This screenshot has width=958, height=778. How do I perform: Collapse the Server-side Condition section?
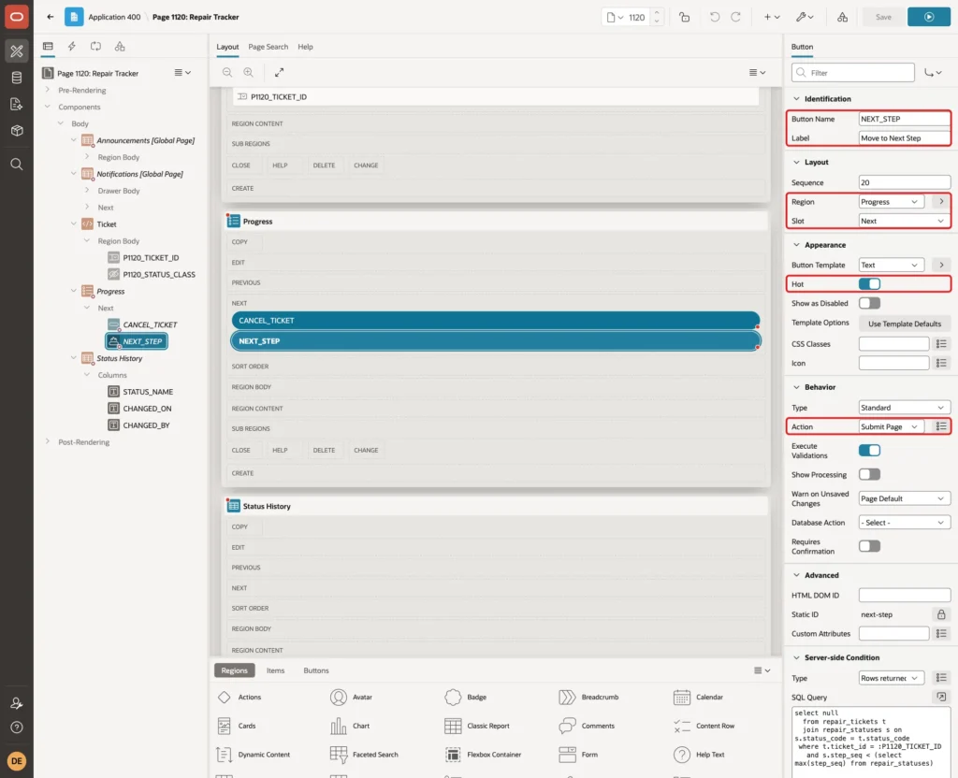[796, 657]
